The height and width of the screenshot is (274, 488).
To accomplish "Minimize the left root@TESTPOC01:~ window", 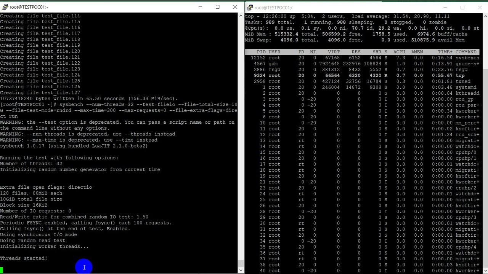I will (x=200, y=7).
